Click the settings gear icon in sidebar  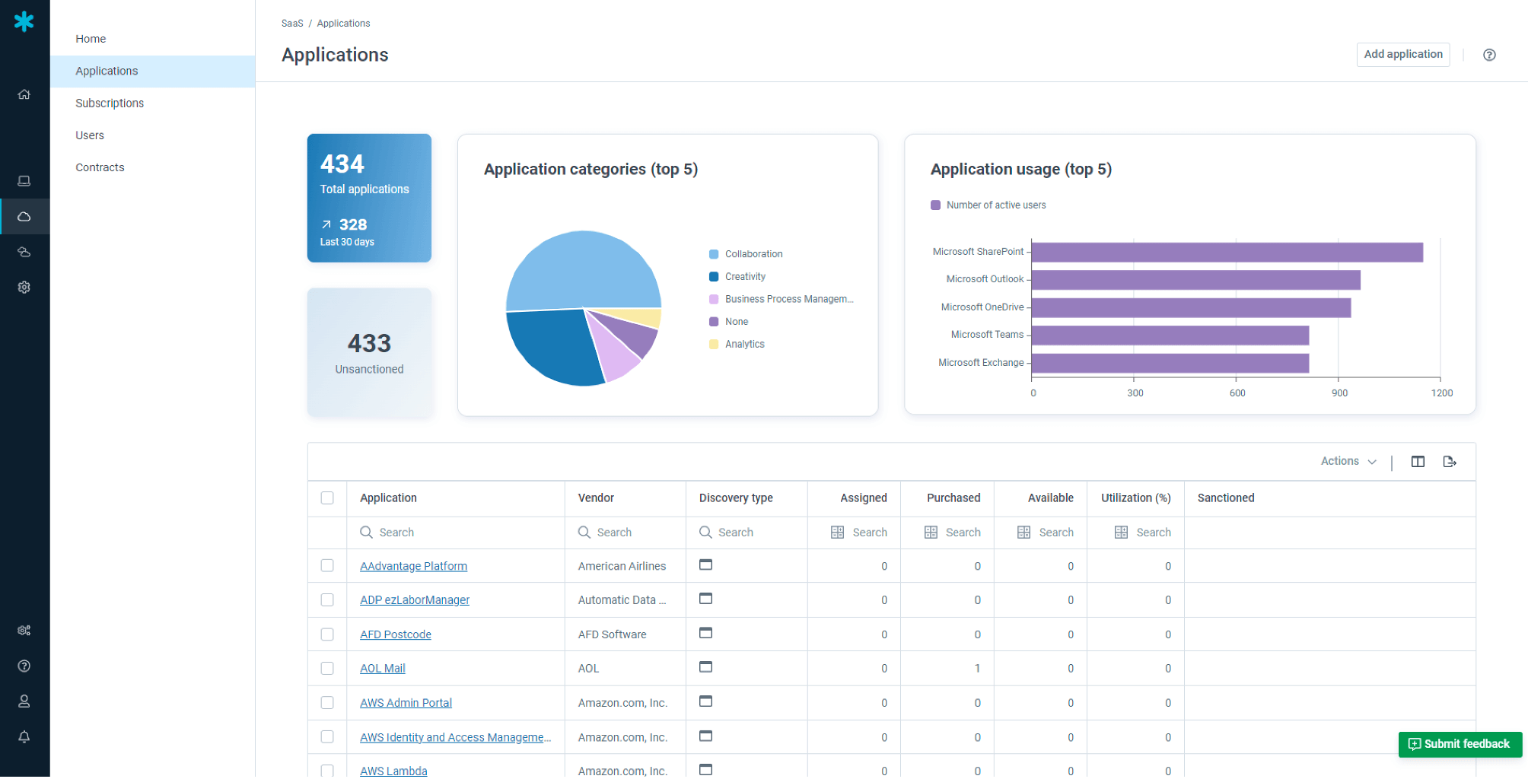pyautogui.click(x=24, y=288)
